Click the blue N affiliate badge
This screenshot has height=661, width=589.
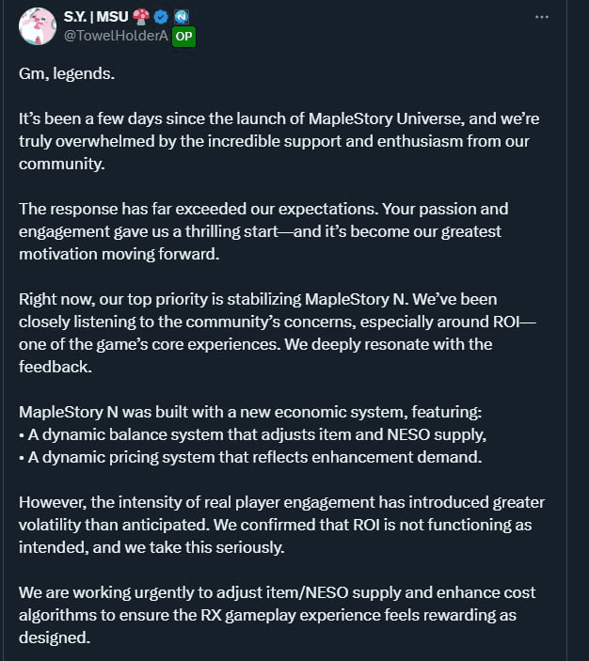pyautogui.click(x=183, y=17)
